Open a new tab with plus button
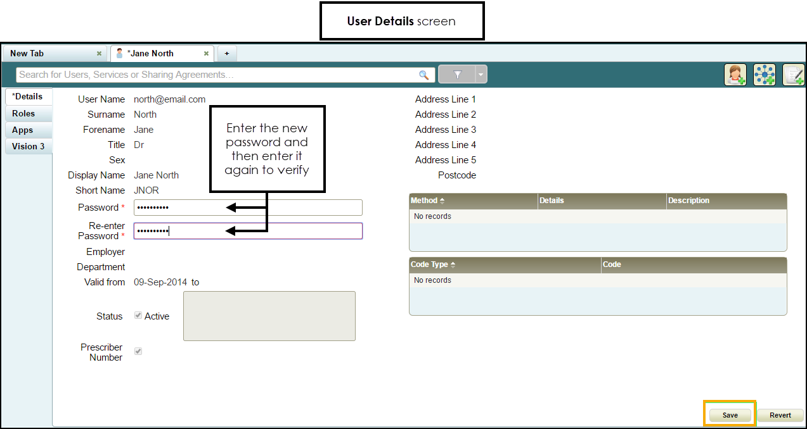This screenshot has width=807, height=429. coord(227,54)
